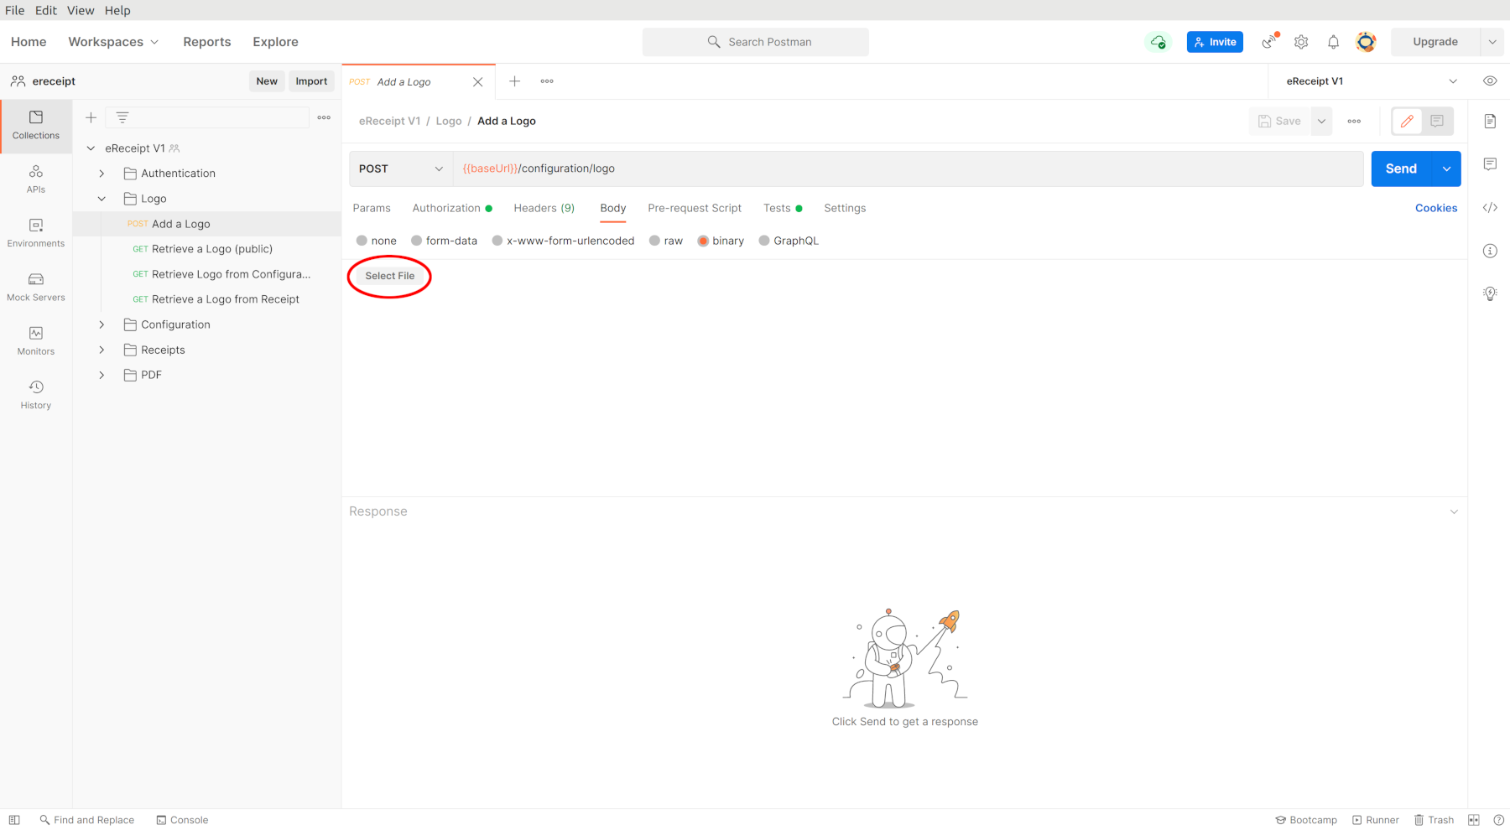Open the File menu
The width and height of the screenshot is (1510, 830).
15,10
